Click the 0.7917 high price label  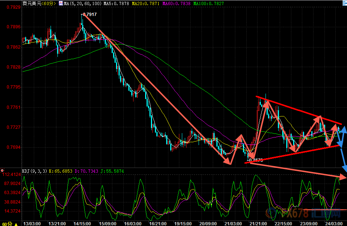point(90,15)
